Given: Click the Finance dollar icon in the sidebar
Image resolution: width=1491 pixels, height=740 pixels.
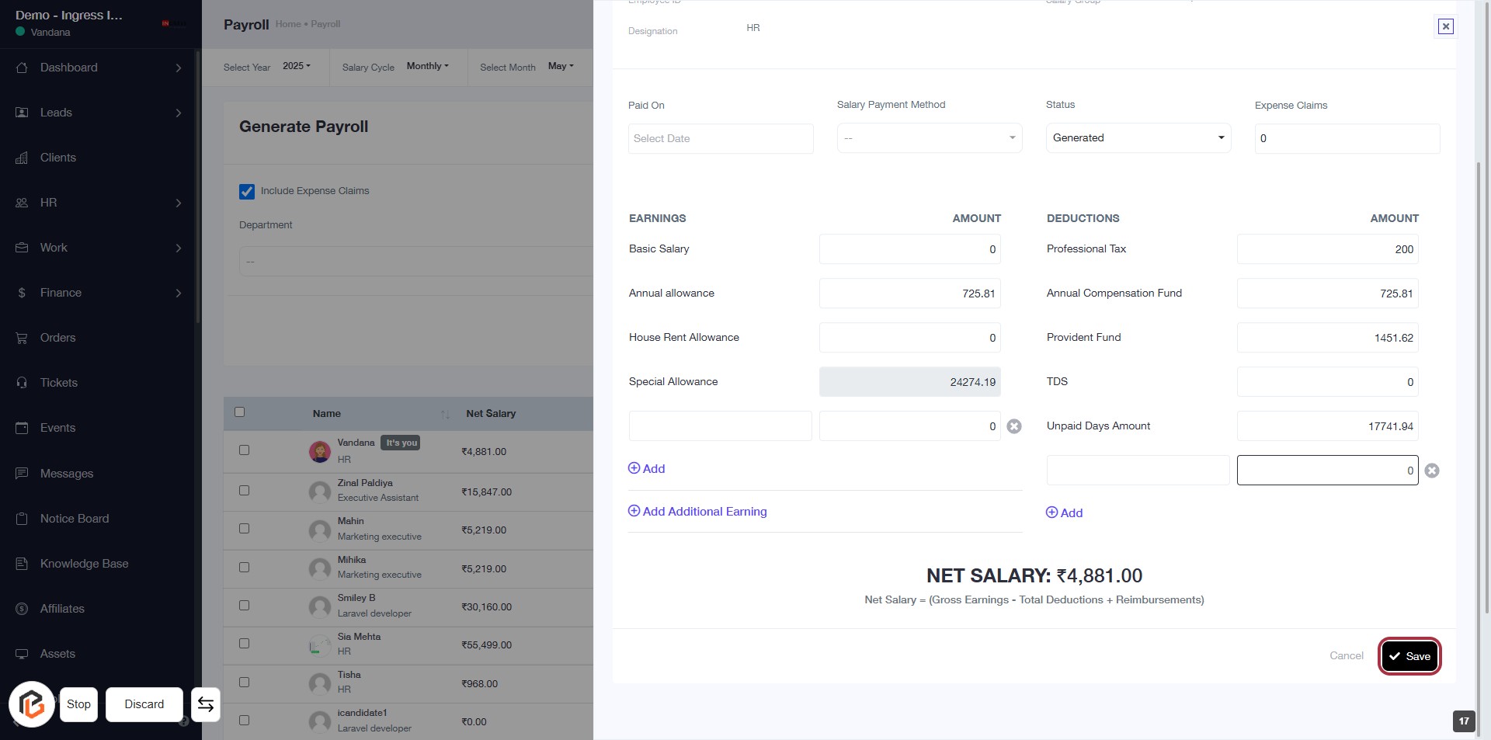Looking at the screenshot, I should [x=22, y=293].
